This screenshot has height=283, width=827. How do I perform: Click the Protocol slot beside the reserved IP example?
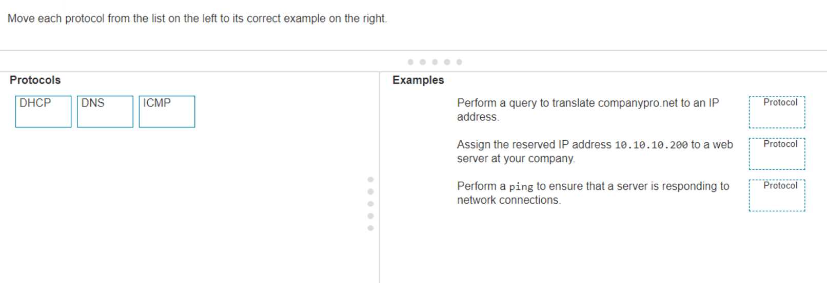[x=777, y=154]
